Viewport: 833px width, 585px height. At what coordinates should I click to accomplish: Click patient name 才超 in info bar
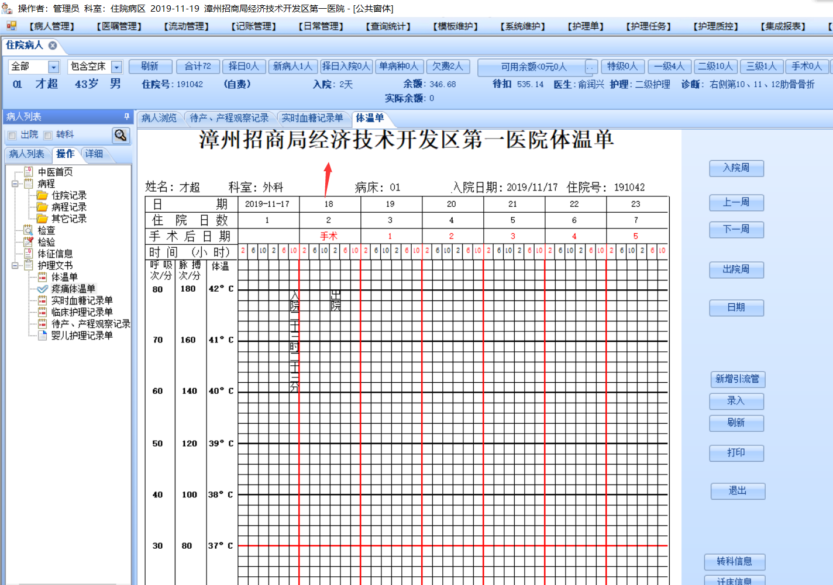point(47,84)
